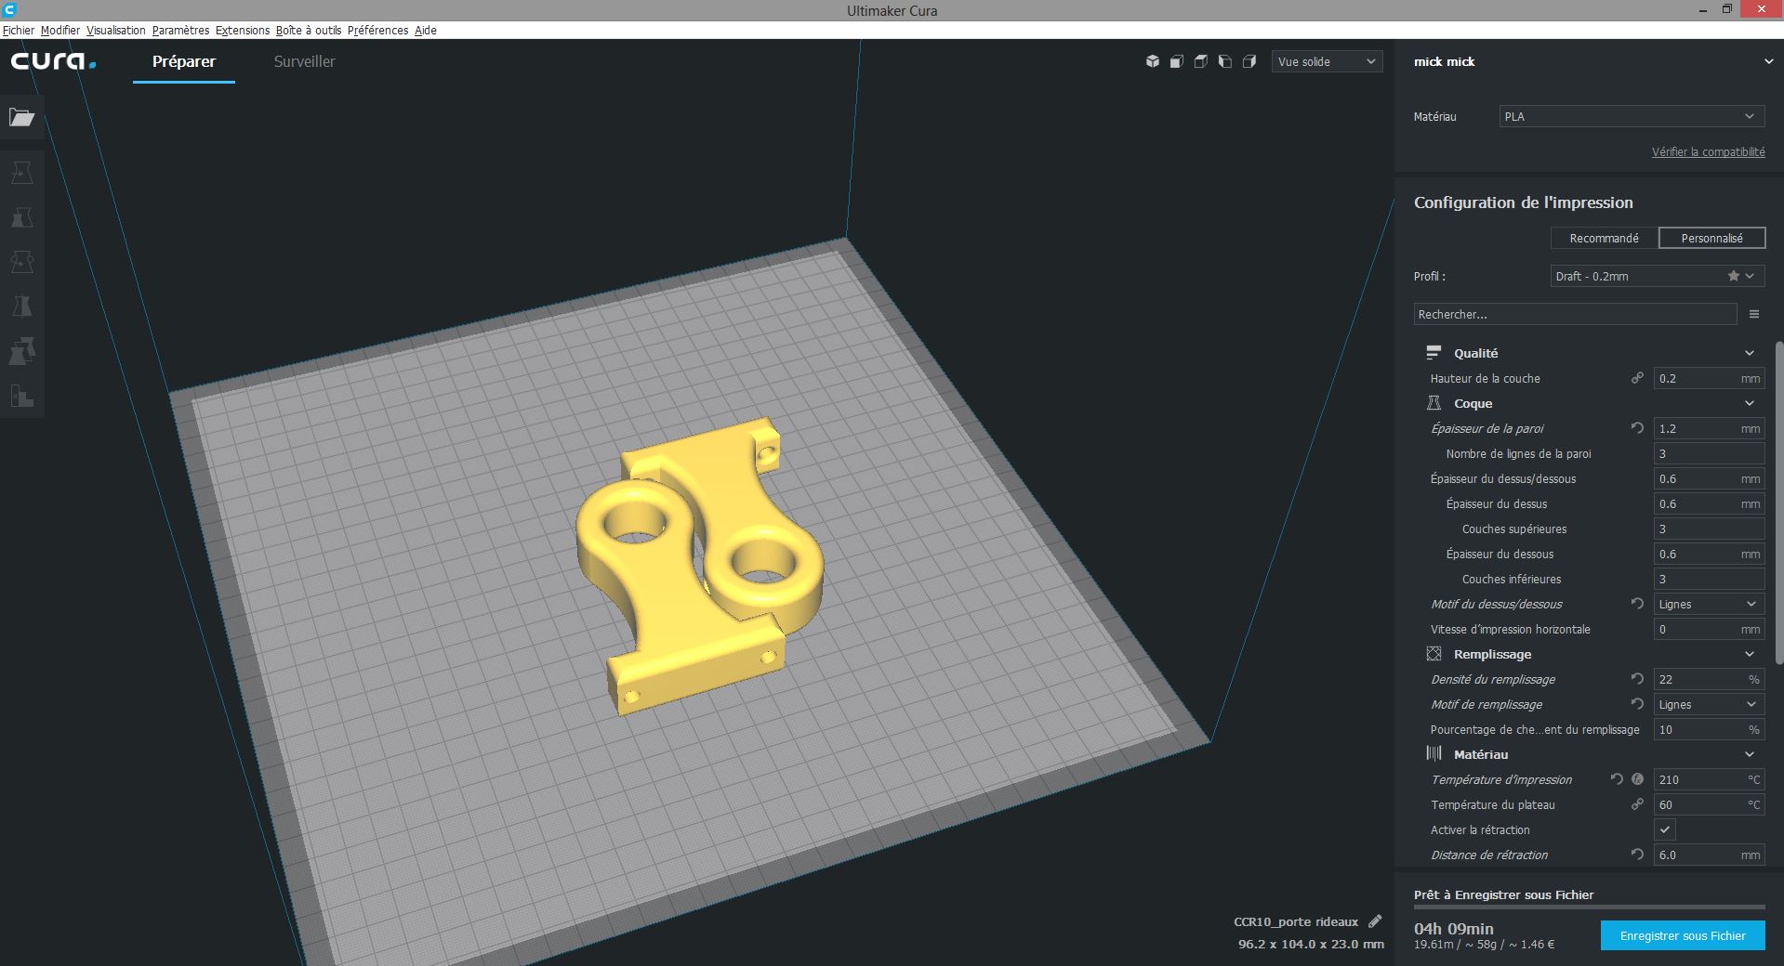This screenshot has width=1784, height=966.
Task: Click settings panel vertical scrollbar
Action: pyautogui.click(x=1779, y=502)
